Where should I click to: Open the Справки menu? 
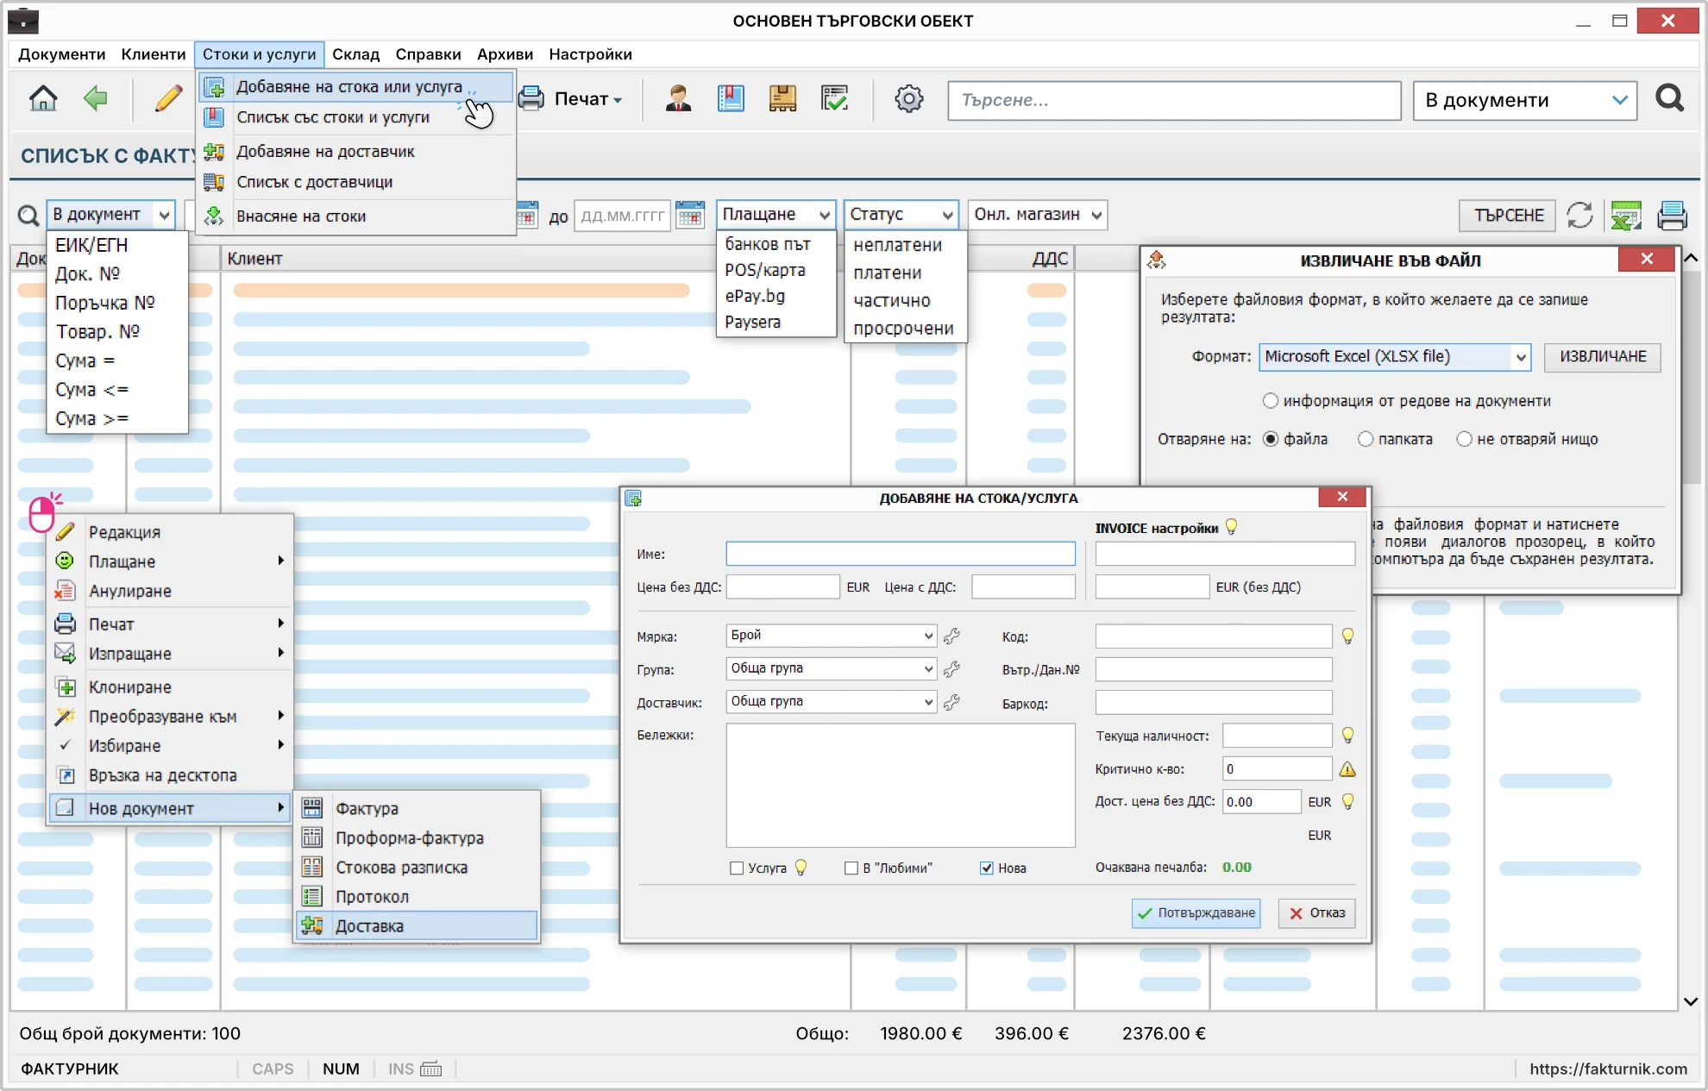[x=428, y=54]
